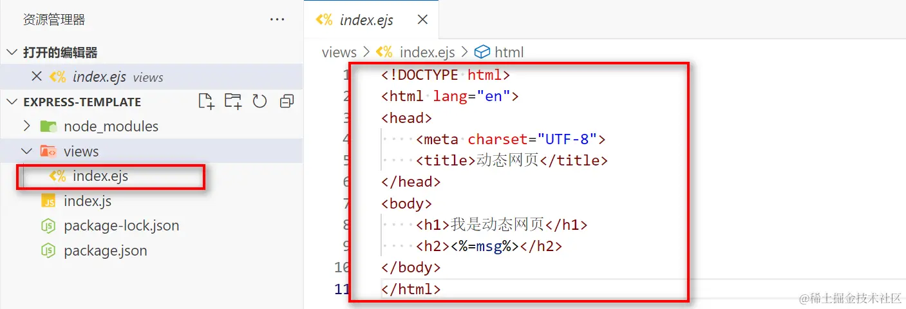Collapse all folders in the explorer

coord(287,101)
